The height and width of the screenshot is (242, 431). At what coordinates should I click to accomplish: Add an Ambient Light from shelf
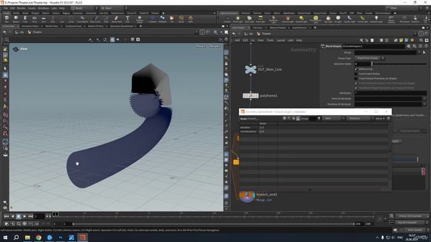coord(376,19)
